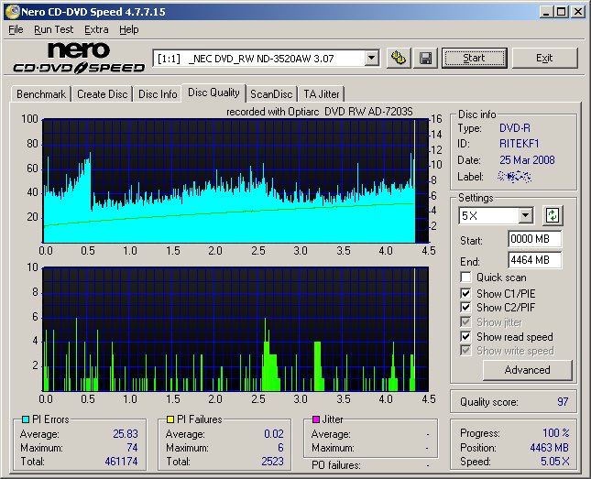Select the Disc Quality tab
The width and height of the screenshot is (591, 479).
213,93
